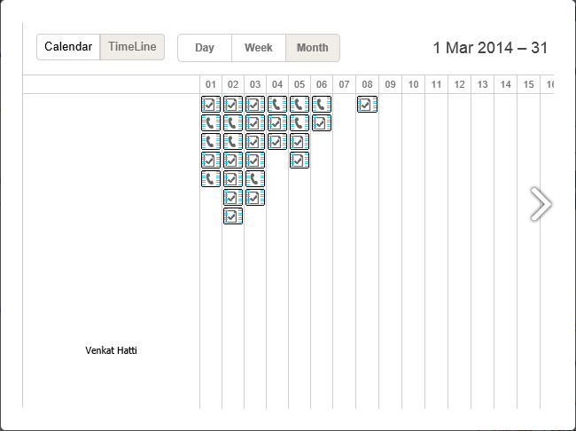Open the first task icon under day 01

tap(211, 105)
